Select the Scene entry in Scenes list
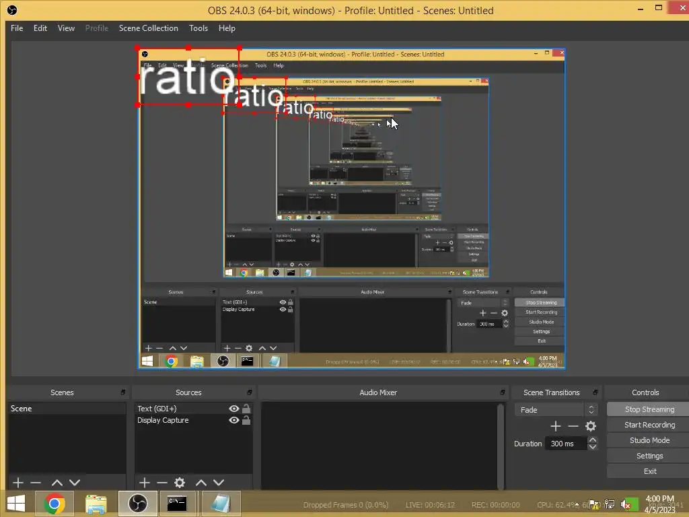 click(x=67, y=409)
